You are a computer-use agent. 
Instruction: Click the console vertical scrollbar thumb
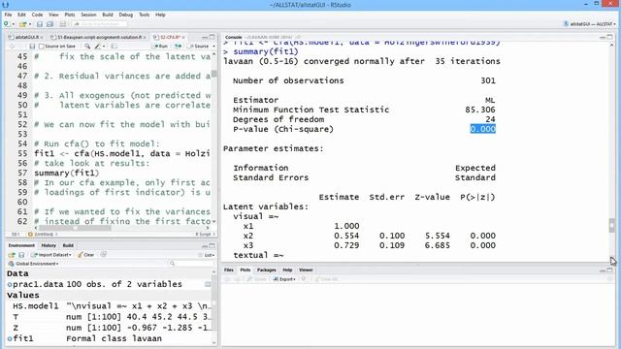tap(612, 226)
